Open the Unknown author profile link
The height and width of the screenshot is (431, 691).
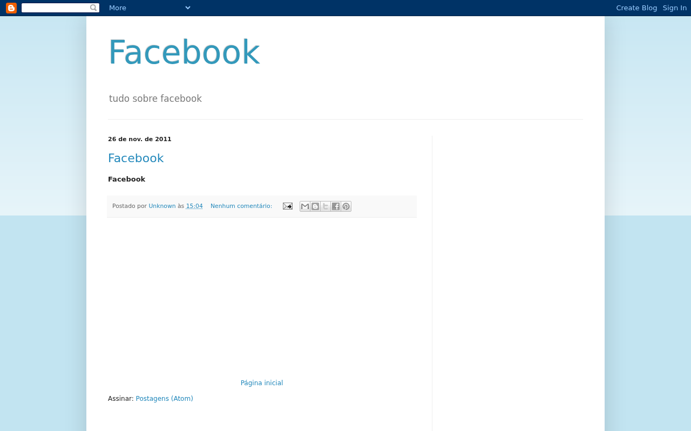tap(162, 206)
